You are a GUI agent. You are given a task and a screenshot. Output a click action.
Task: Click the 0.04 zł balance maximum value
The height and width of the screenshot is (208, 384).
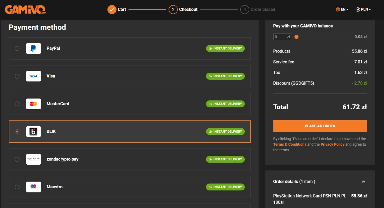click(360, 37)
